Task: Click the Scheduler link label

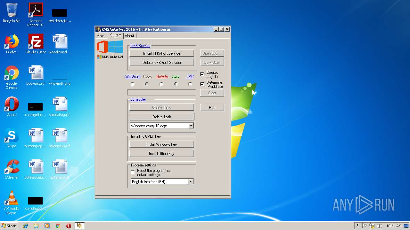Action: pyautogui.click(x=138, y=99)
